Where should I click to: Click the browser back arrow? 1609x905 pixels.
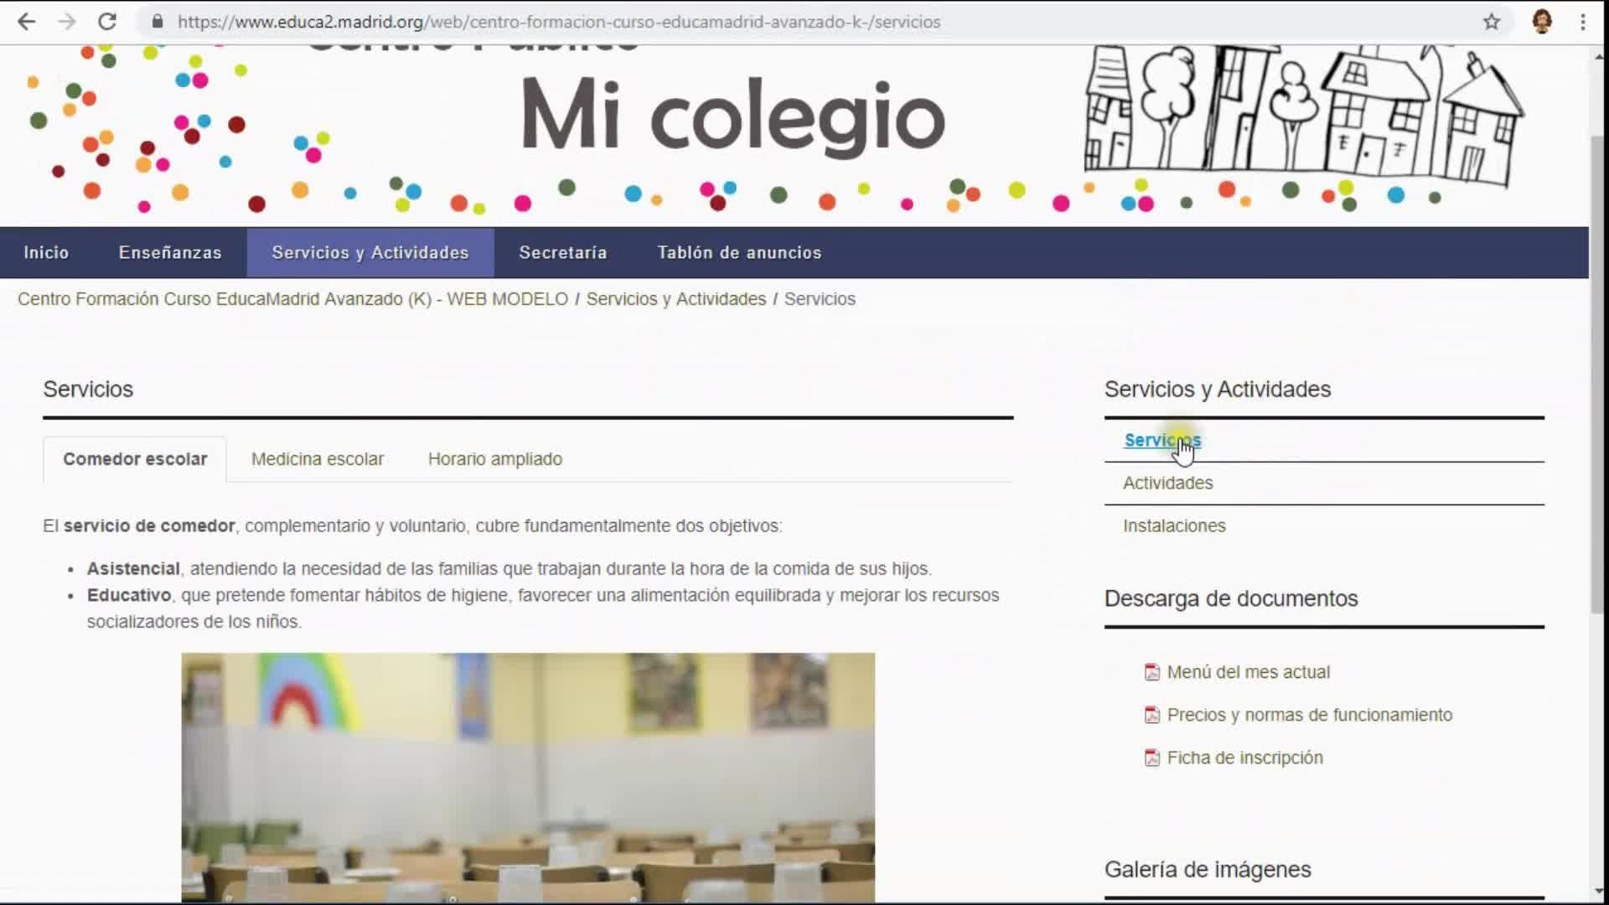pyautogui.click(x=27, y=22)
